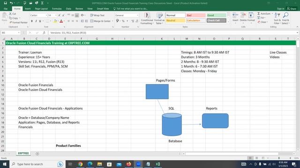Apply center horizontal alignment

[x=73, y=21]
